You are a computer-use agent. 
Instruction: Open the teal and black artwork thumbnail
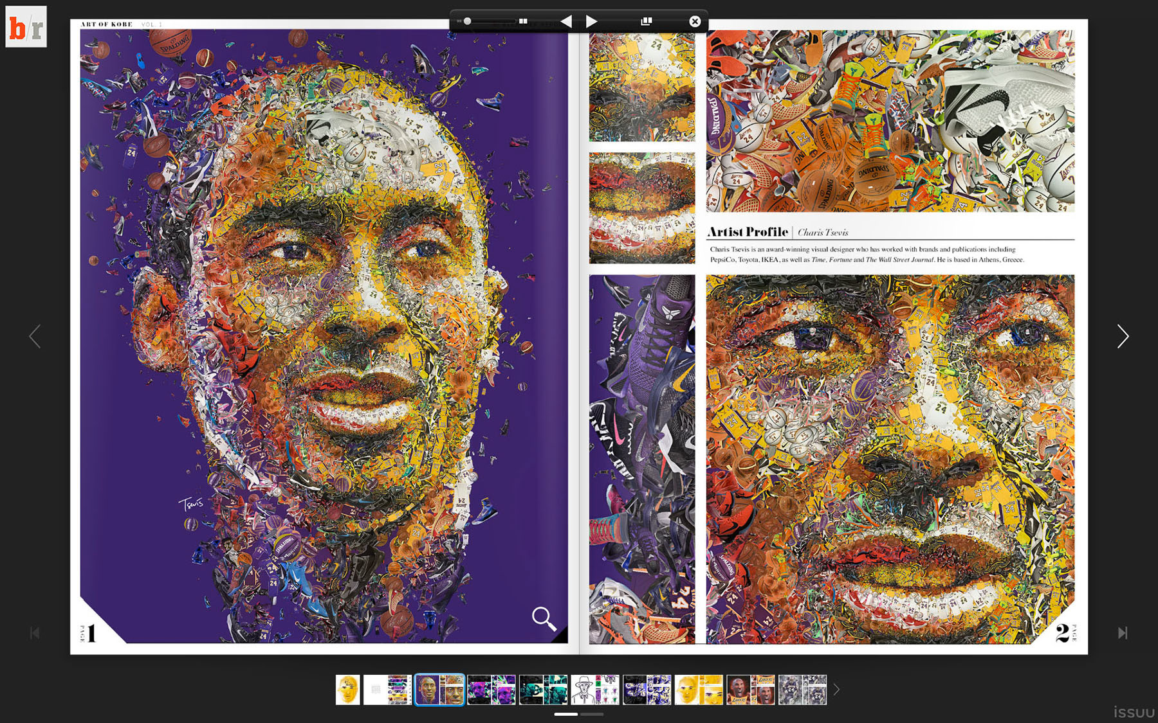[x=544, y=690]
